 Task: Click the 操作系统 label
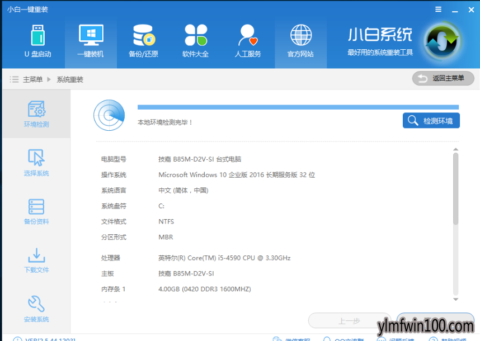pos(114,175)
